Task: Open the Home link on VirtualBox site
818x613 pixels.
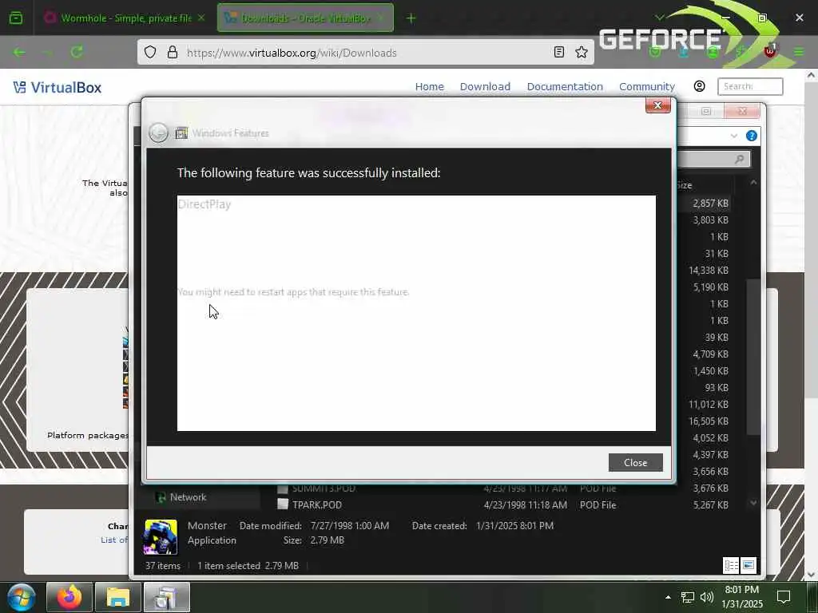Action: point(429,86)
